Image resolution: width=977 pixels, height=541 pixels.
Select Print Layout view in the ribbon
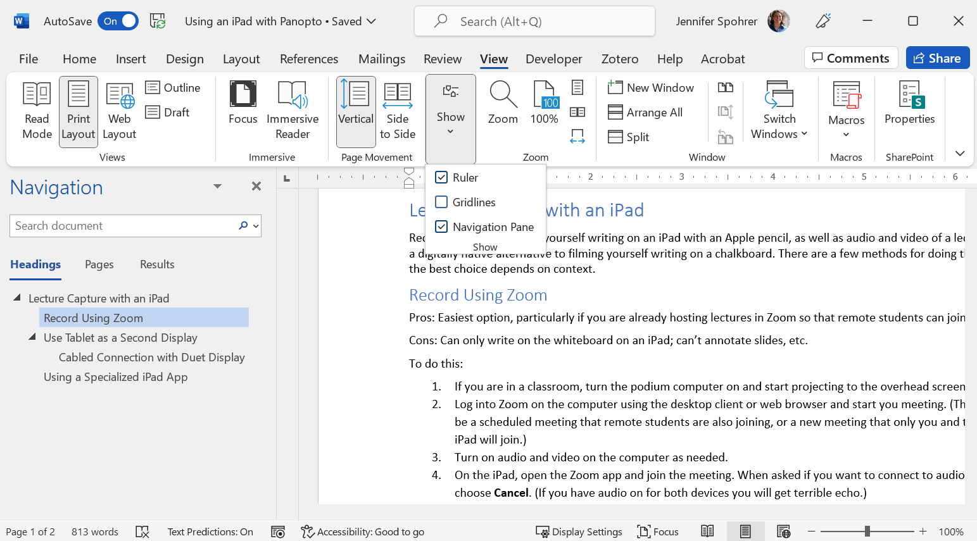[x=79, y=111]
